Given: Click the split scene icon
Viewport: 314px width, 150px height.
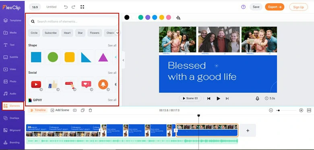Looking at the screenshot, I should [75, 110].
